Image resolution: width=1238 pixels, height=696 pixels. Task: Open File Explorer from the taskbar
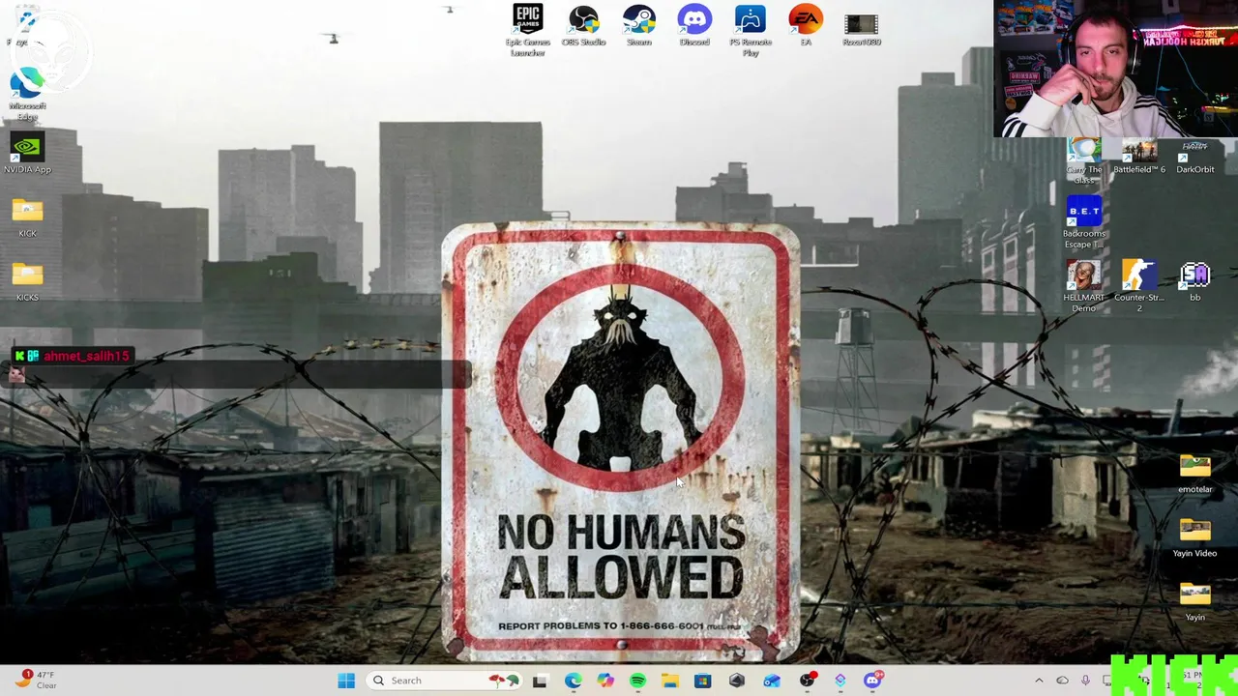670,681
